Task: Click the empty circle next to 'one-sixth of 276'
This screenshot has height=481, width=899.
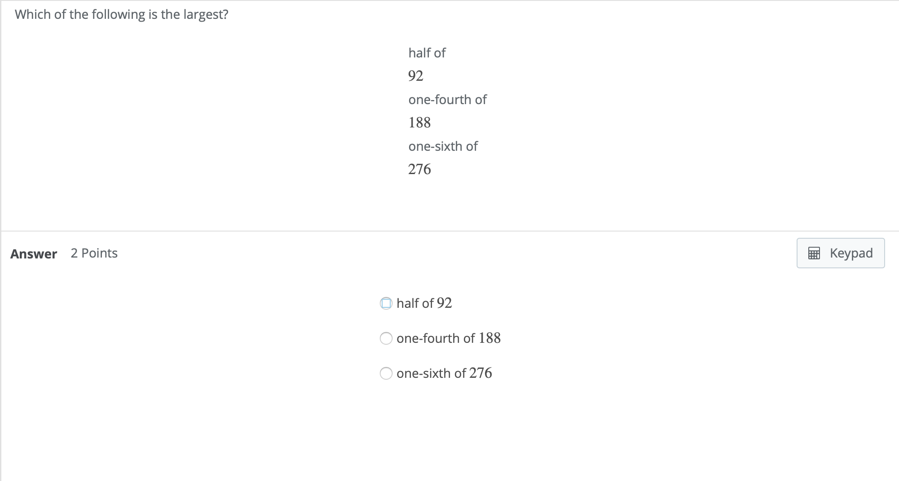Action: (386, 373)
